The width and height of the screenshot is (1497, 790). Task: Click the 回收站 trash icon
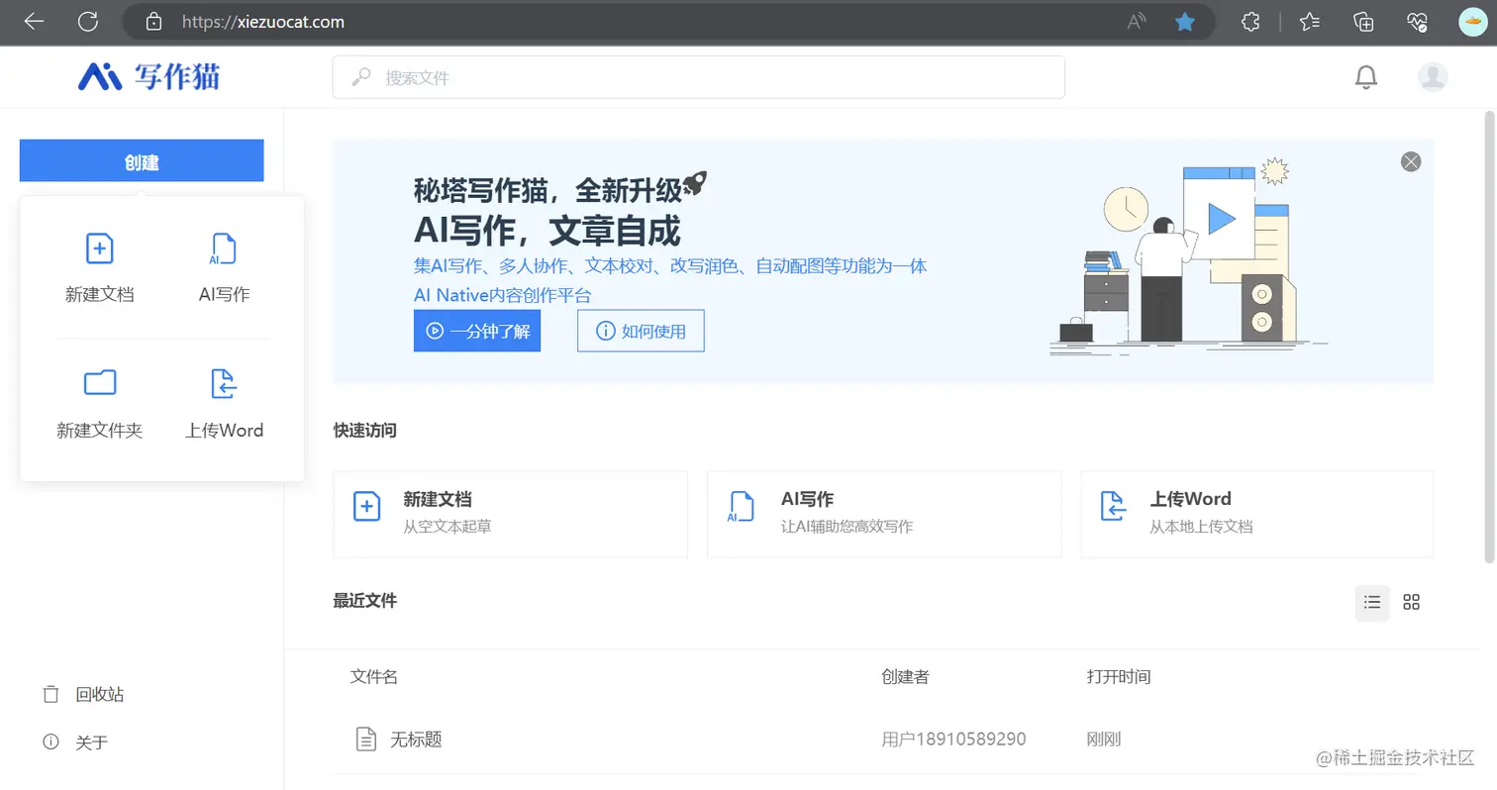(x=50, y=694)
